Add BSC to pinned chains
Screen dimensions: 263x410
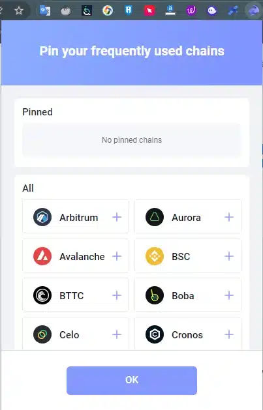[229, 256]
